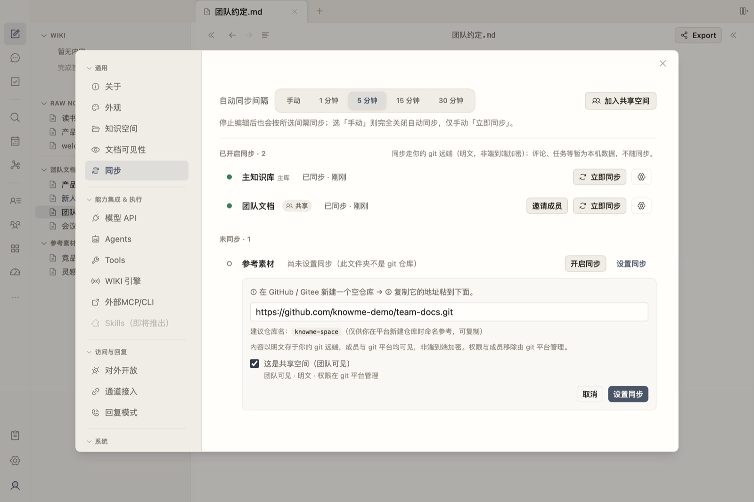Open the knowledge graph icon in left rail
754x502 pixels.
click(15, 165)
